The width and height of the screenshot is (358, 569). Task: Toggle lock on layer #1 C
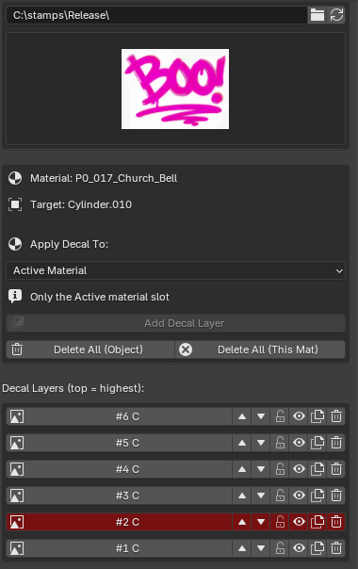pos(280,548)
